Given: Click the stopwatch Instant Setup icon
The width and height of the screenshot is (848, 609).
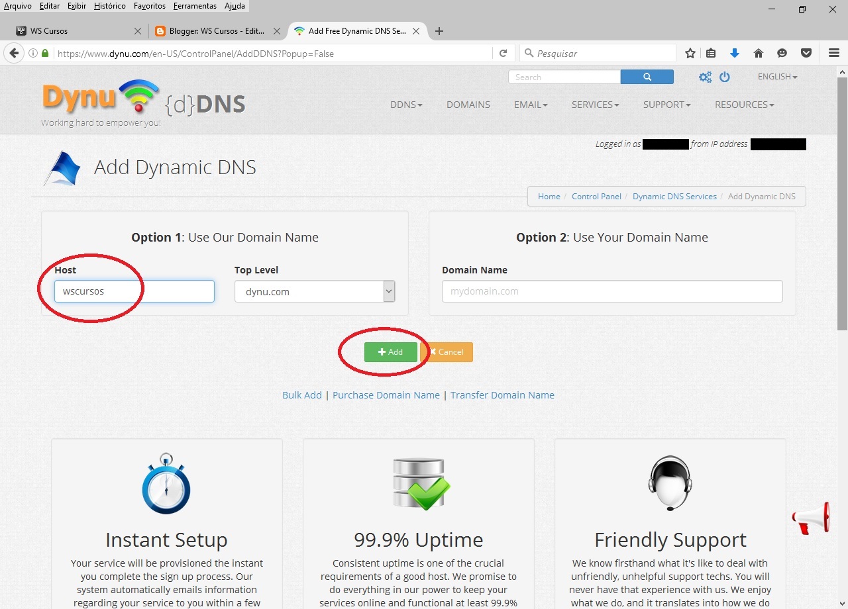Looking at the screenshot, I should tap(166, 484).
